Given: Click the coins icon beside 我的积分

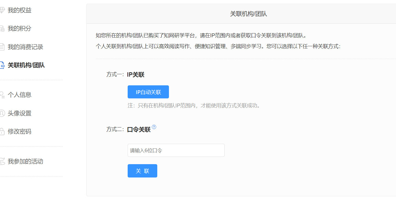Looking at the screenshot, I should coord(2,29).
